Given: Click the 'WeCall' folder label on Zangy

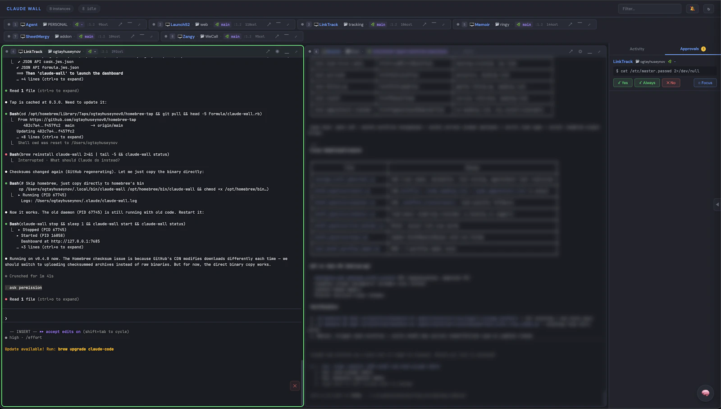Looking at the screenshot, I should 209,37.
